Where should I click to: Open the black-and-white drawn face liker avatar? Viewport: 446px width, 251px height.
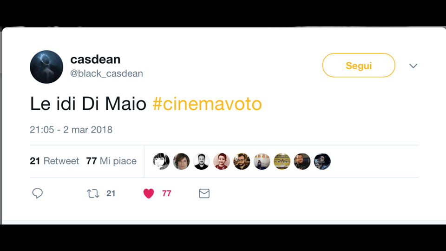pyautogui.click(x=161, y=161)
